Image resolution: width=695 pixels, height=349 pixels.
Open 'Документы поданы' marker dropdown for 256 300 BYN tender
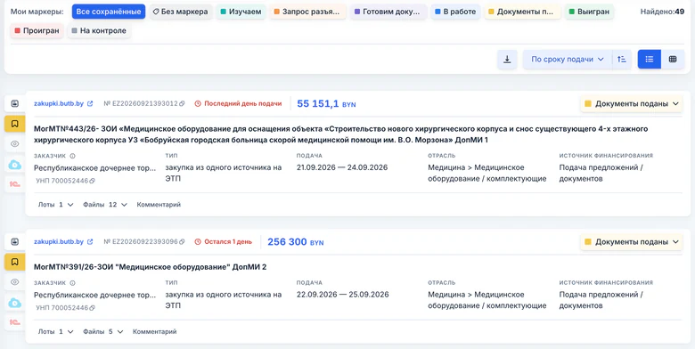pos(632,242)
